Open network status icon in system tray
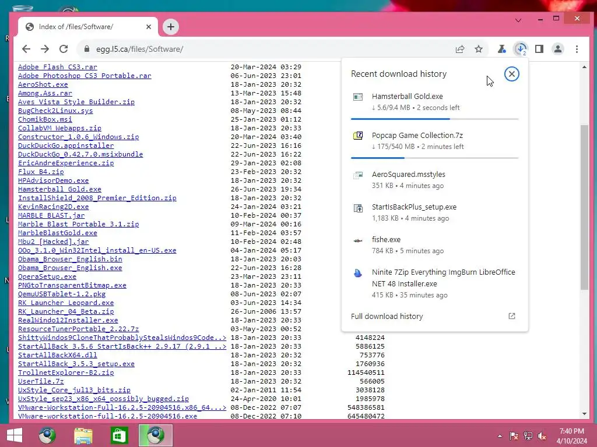Viewport: 597px width, 447px height. pos(528,436)
